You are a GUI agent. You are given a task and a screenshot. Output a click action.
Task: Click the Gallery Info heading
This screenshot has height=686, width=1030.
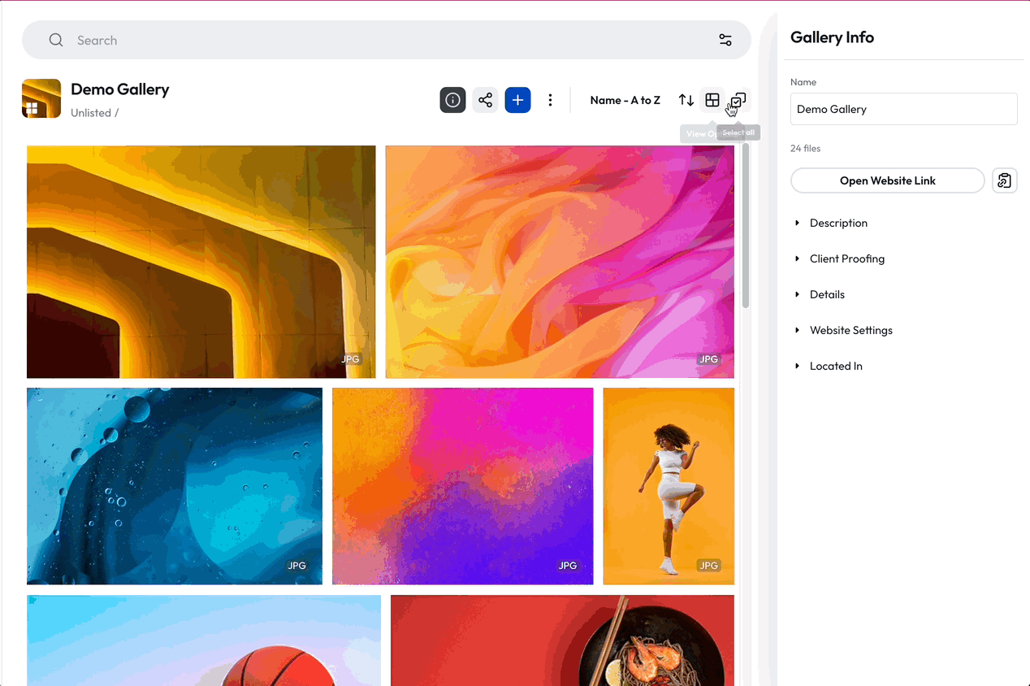pyautogui.click(x=832, y=37)
